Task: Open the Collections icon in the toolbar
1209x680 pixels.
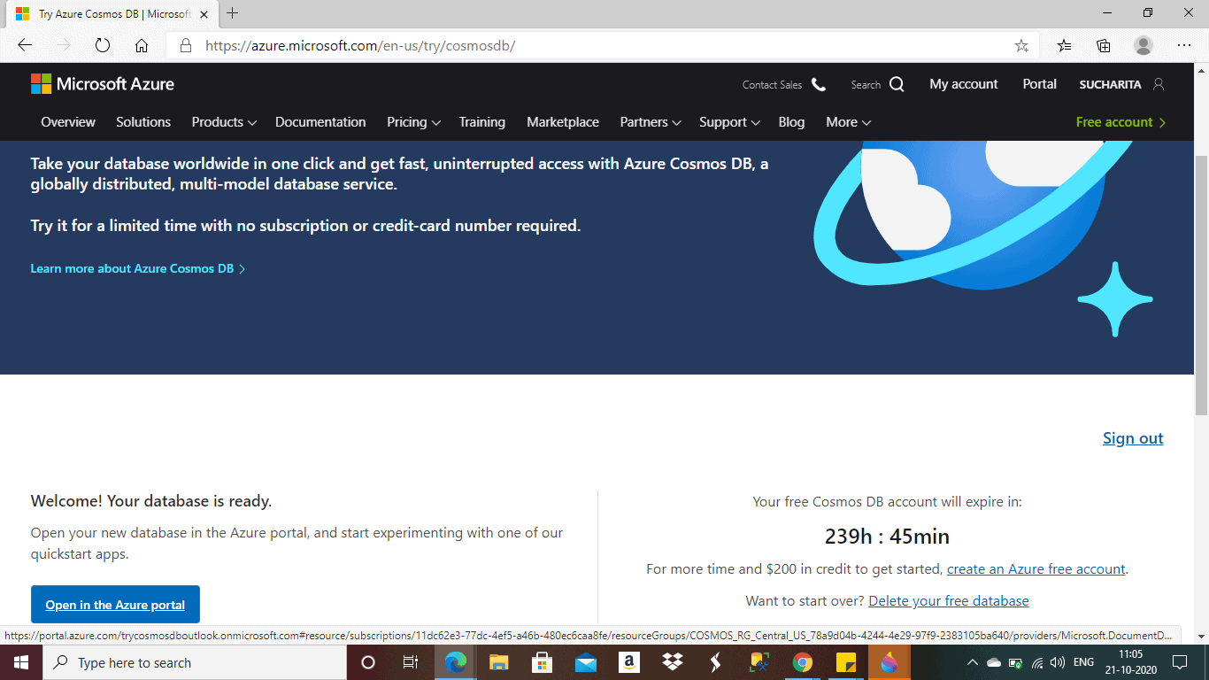Action: click(1104, 45)
